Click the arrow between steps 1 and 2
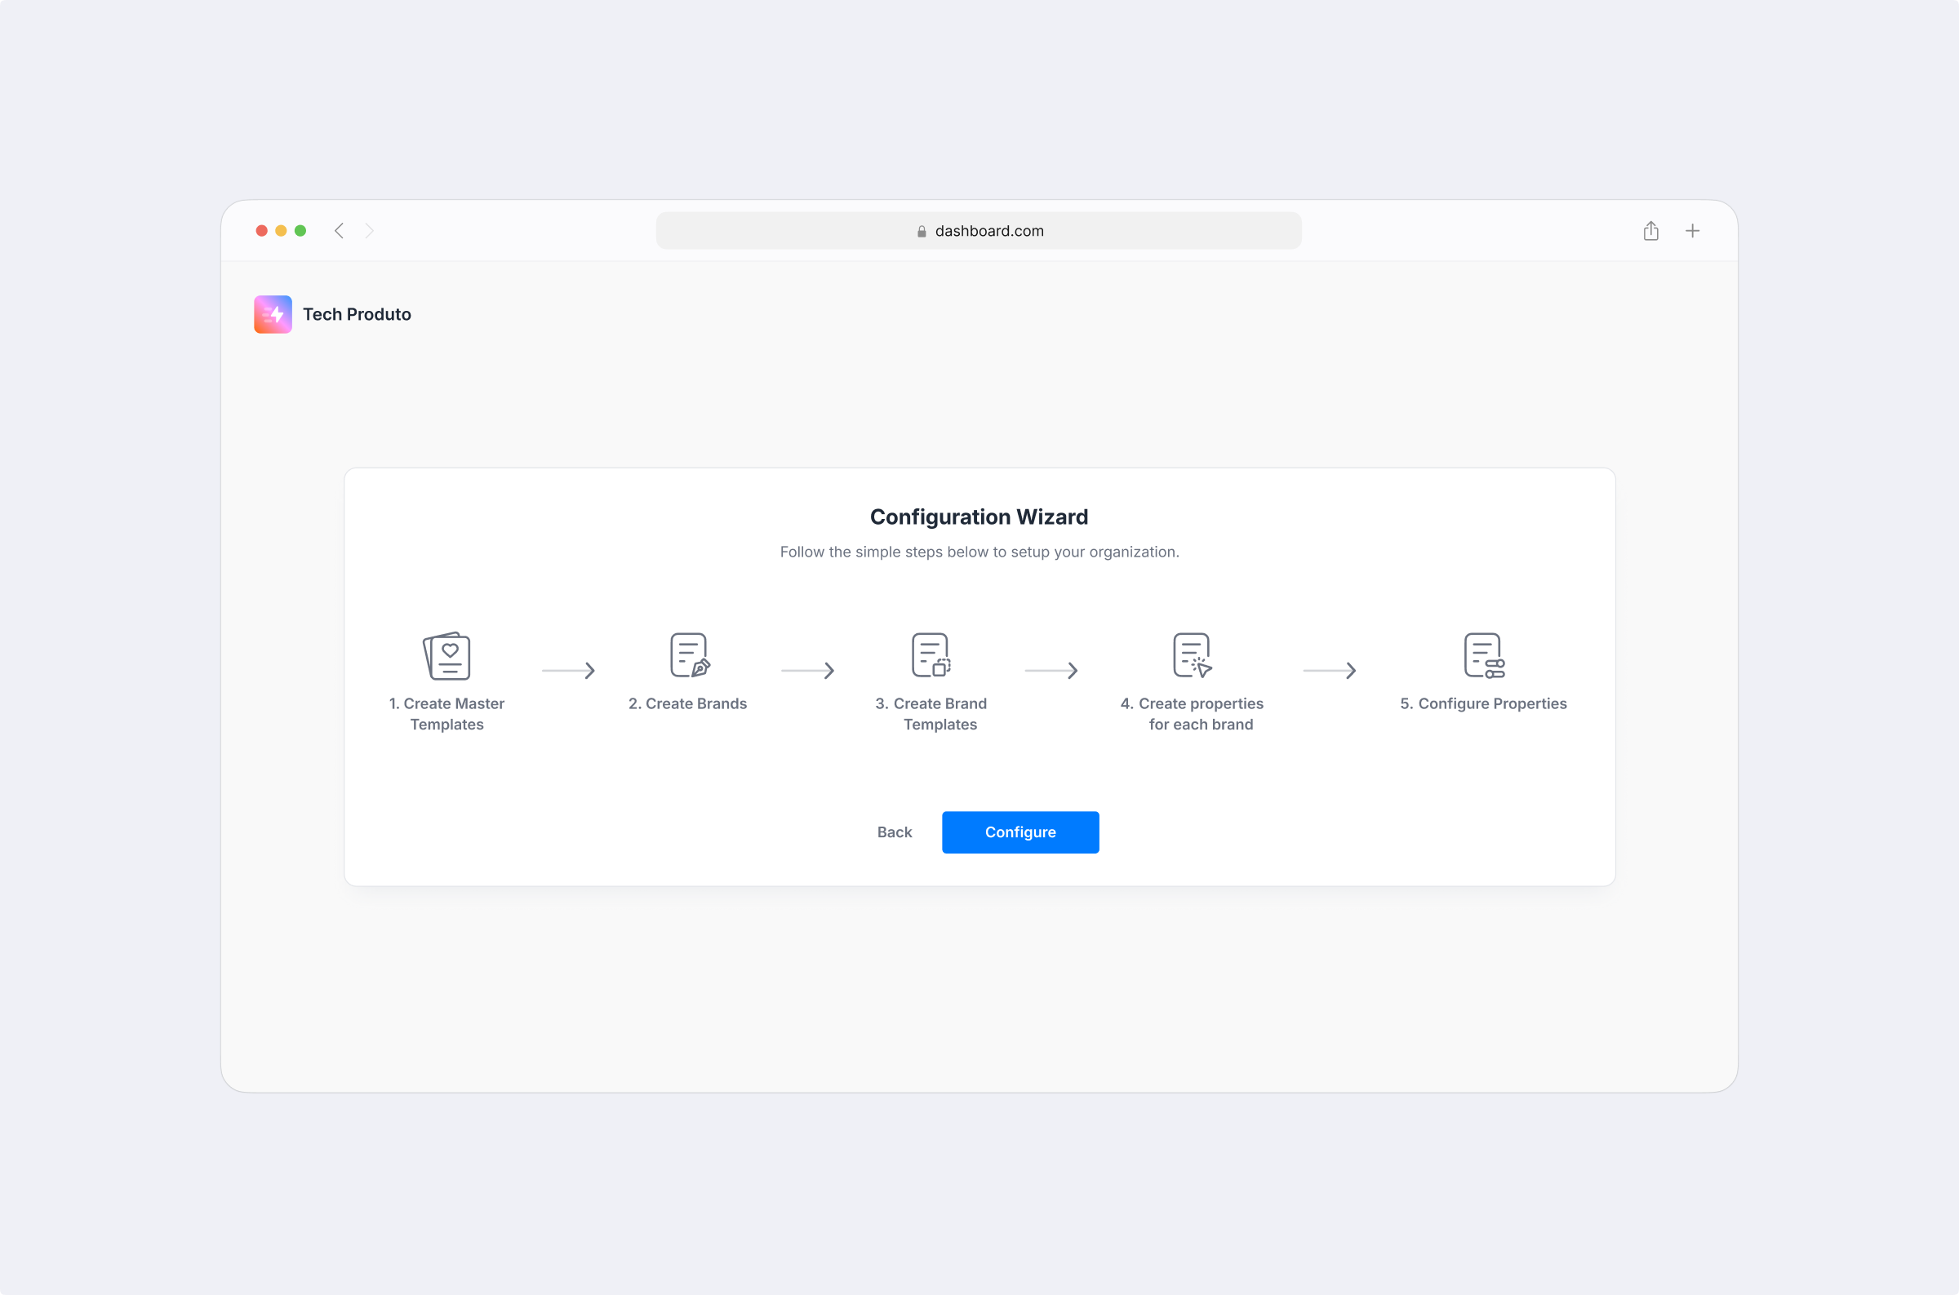The height and width of the screenshot is (1295, 1959). 568,671
